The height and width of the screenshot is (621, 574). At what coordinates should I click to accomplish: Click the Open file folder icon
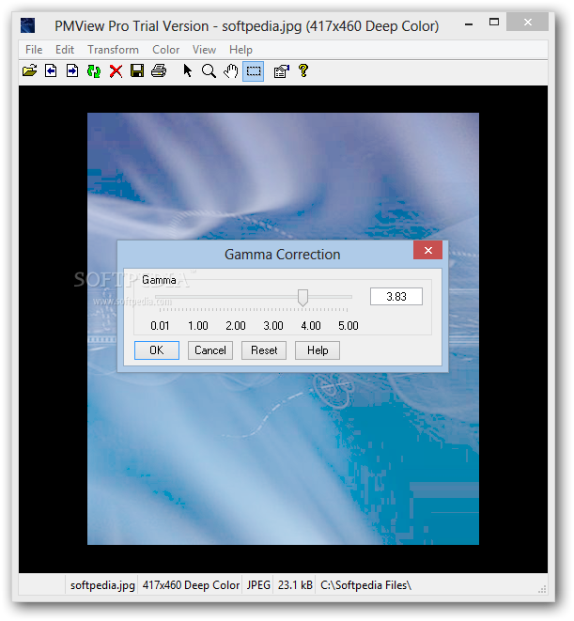30,71
